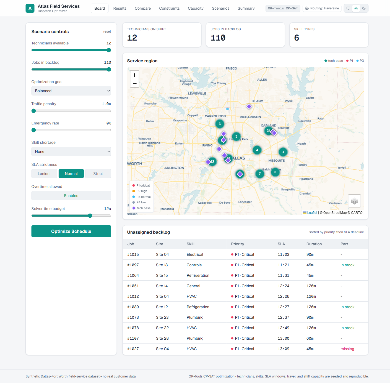This screenshot has width=390, height=383.
Task: Open the Constraints tab
Action: pyautogui.click(x=169, y=8)
